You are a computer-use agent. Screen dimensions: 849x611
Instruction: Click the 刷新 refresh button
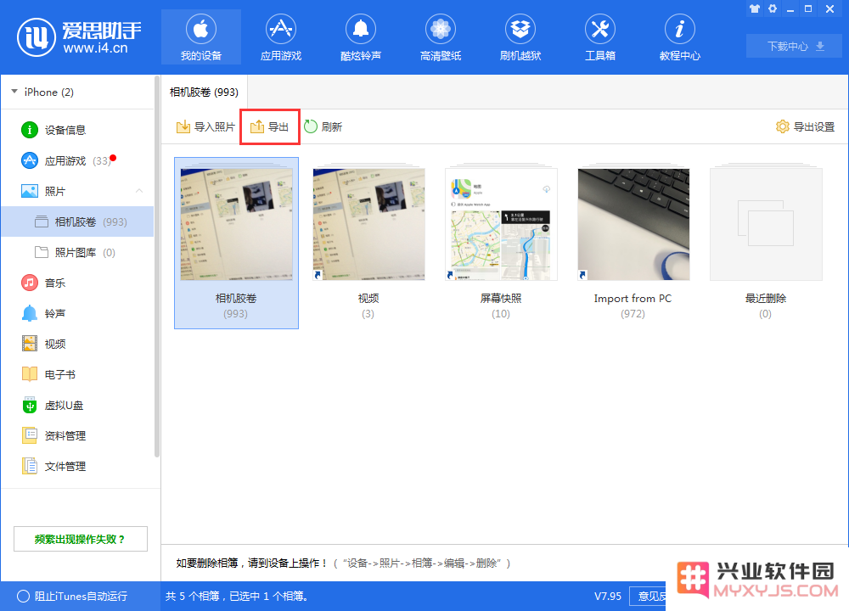(323, 126)
